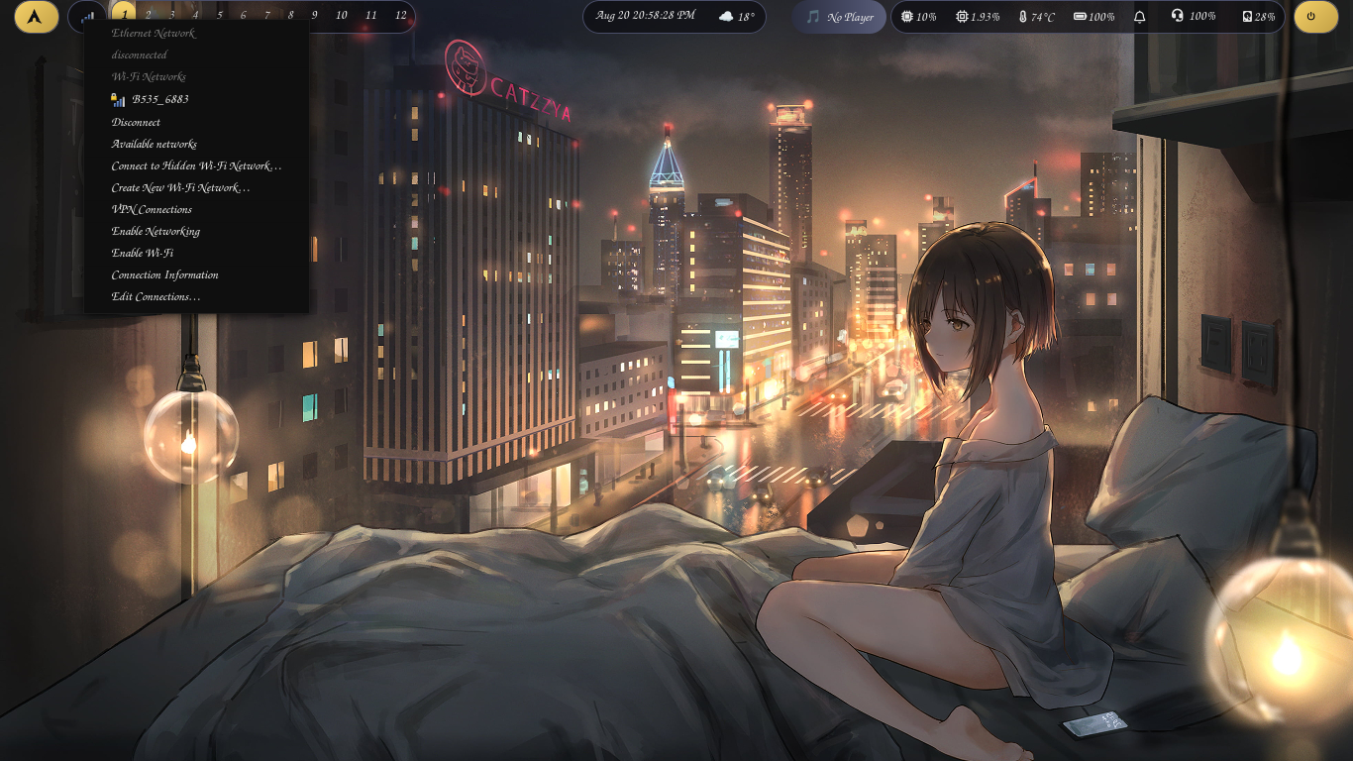Click the headphones volume icon

pos(1177,17)
